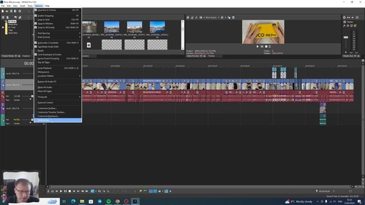Toggle Lock Envelopes to Events option
Screen dimensions: 365x205
point(58,55)
